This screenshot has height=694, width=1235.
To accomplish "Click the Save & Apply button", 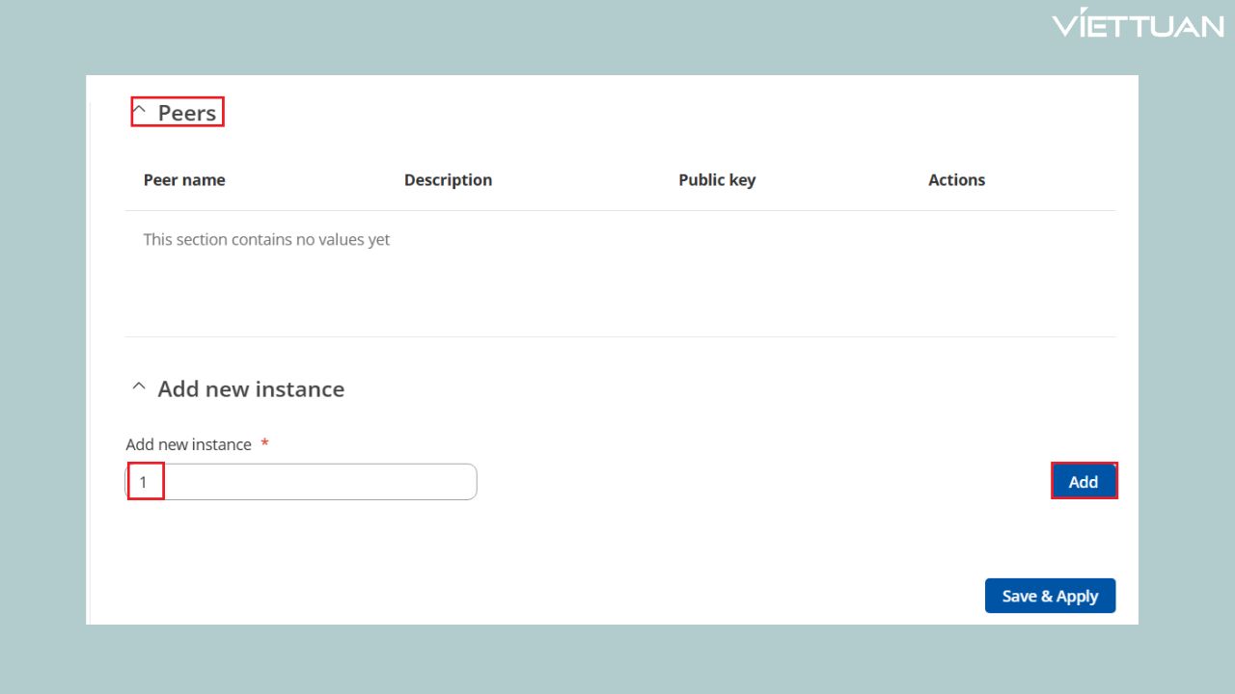I will click(1050, 596).
